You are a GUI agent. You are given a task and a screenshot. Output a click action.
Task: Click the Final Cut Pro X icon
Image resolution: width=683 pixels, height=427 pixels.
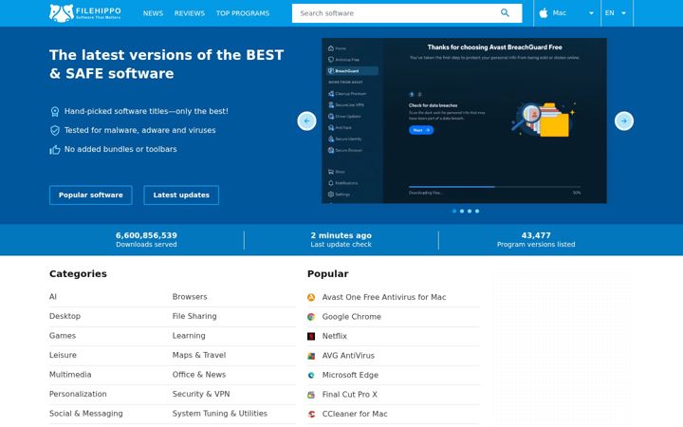[x=311, y=395]
